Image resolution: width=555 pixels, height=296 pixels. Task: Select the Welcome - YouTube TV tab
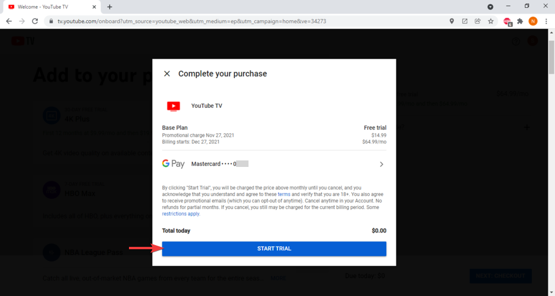click(47, 7)
